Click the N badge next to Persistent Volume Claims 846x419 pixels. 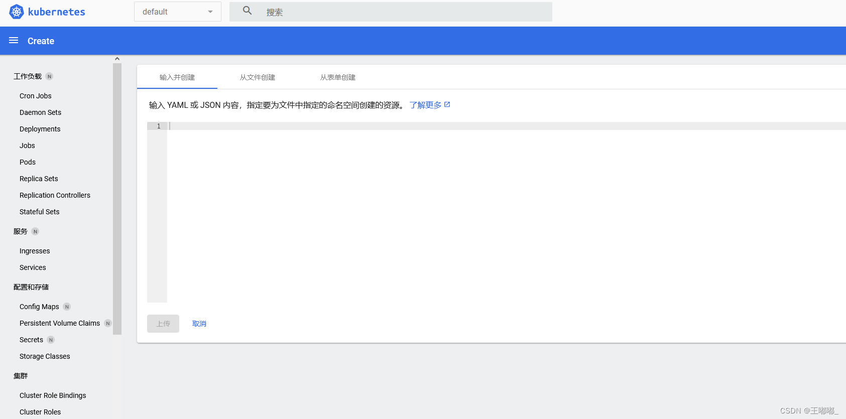pyautogui.click(x=107, y=323)
